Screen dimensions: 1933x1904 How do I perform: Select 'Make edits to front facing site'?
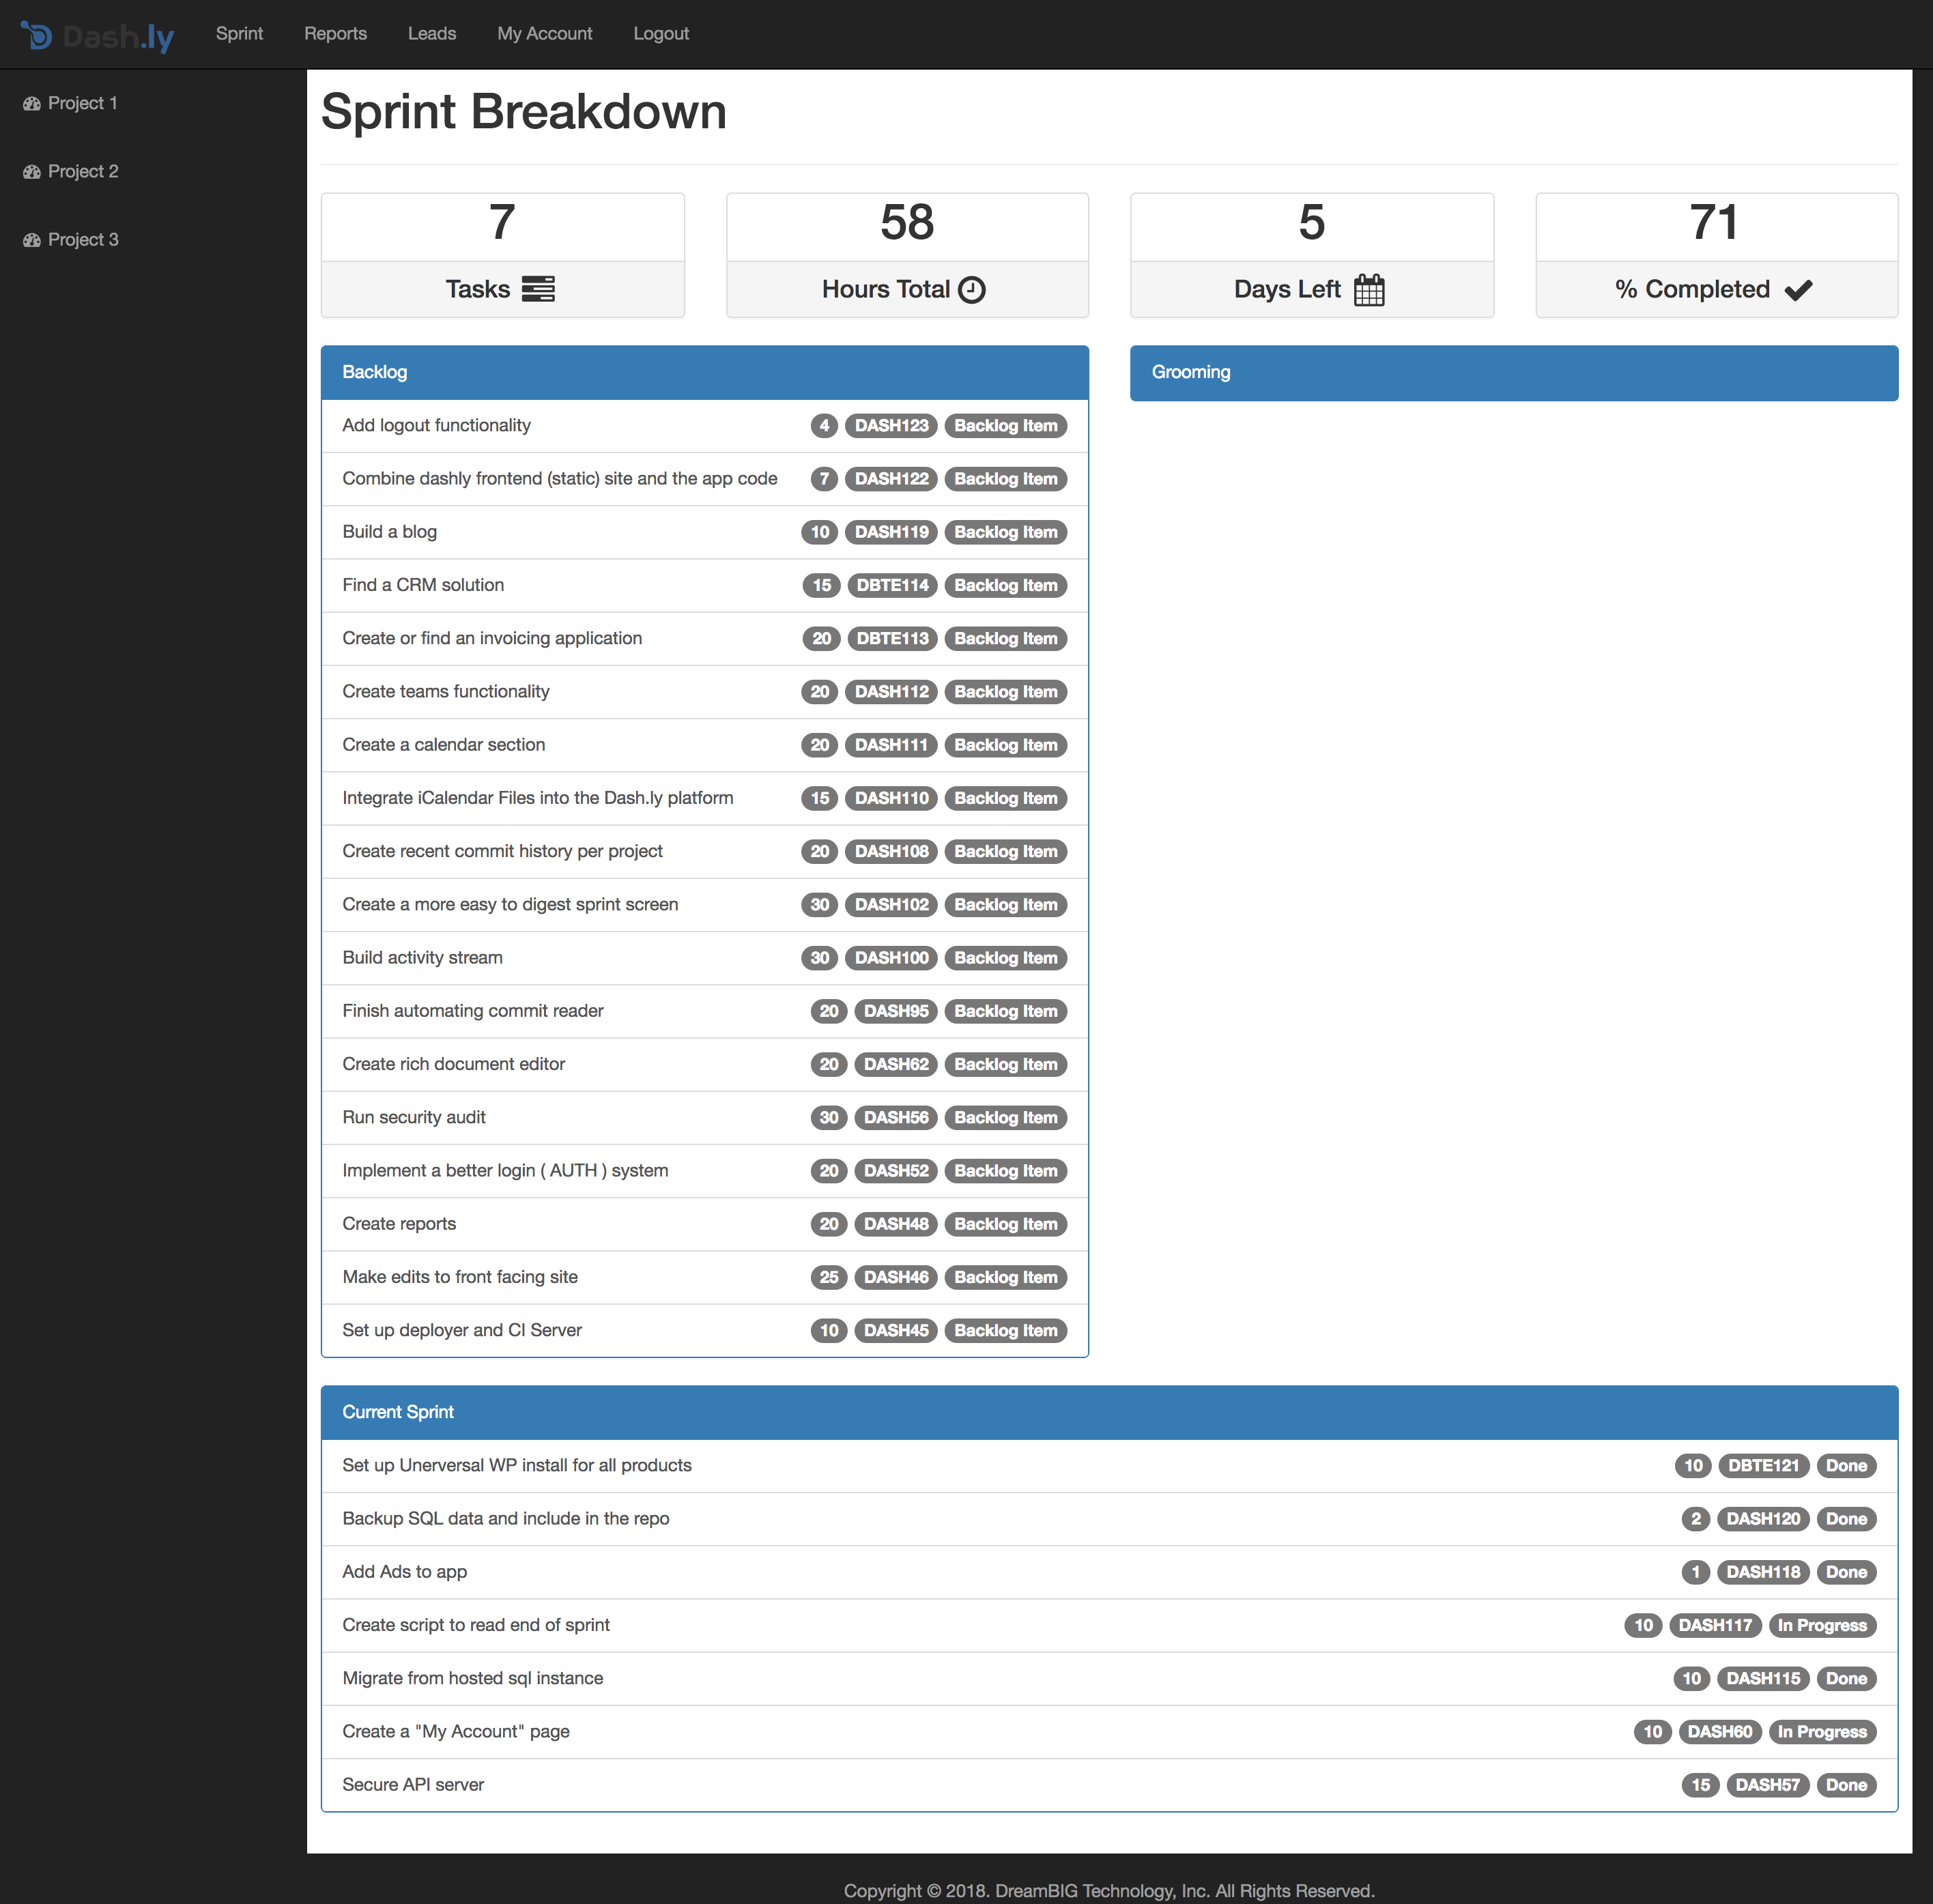pos(705,1277)
